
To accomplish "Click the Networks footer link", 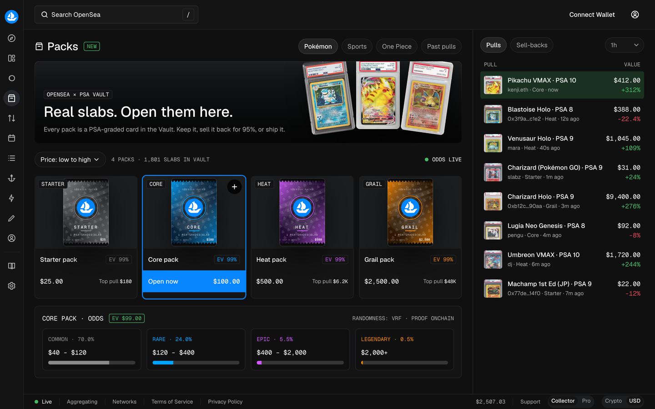I will [x=124, y=402].
